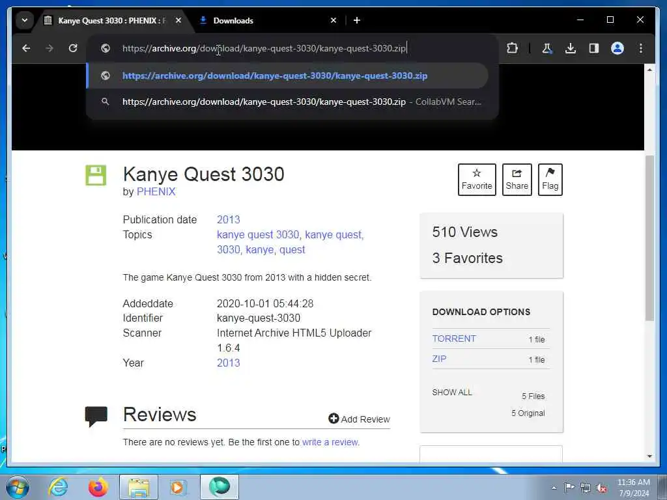667x500 pixels.
Task: Reload the current page
Action: [x=73, y=48]
